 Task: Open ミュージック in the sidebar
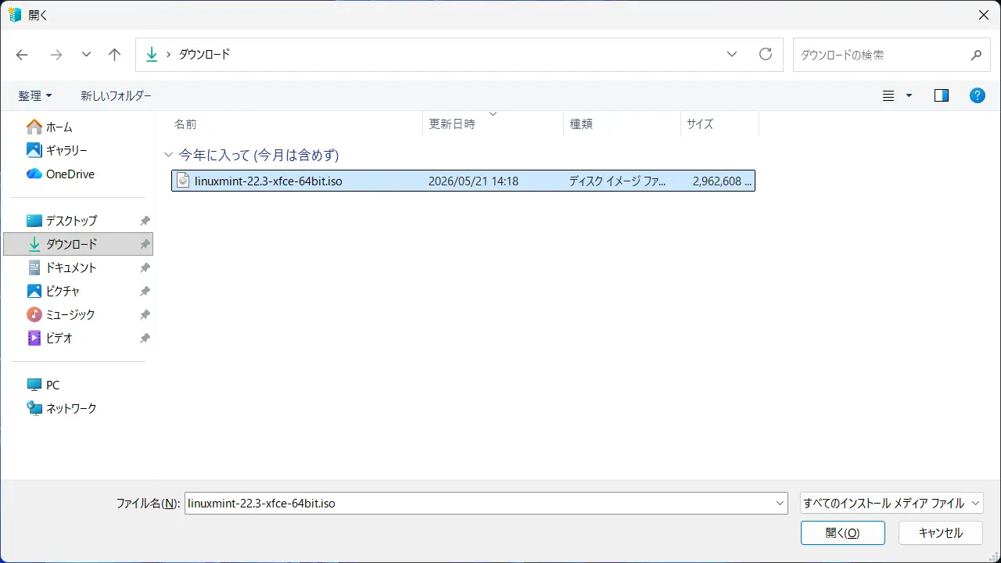[78, 314]
